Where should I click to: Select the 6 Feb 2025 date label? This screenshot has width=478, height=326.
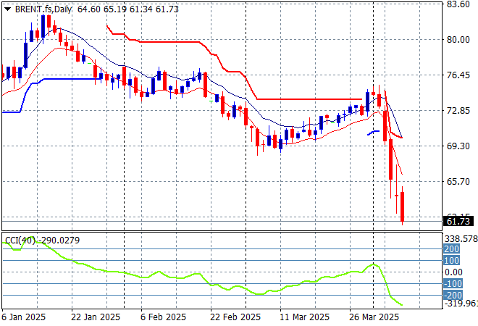coord(163,317)
